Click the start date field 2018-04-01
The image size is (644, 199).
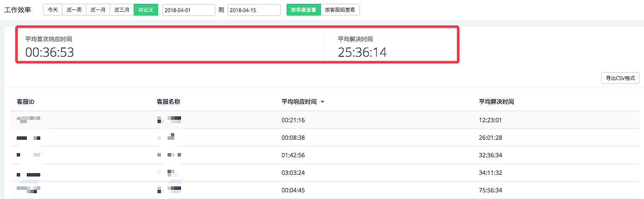(189, 10)
